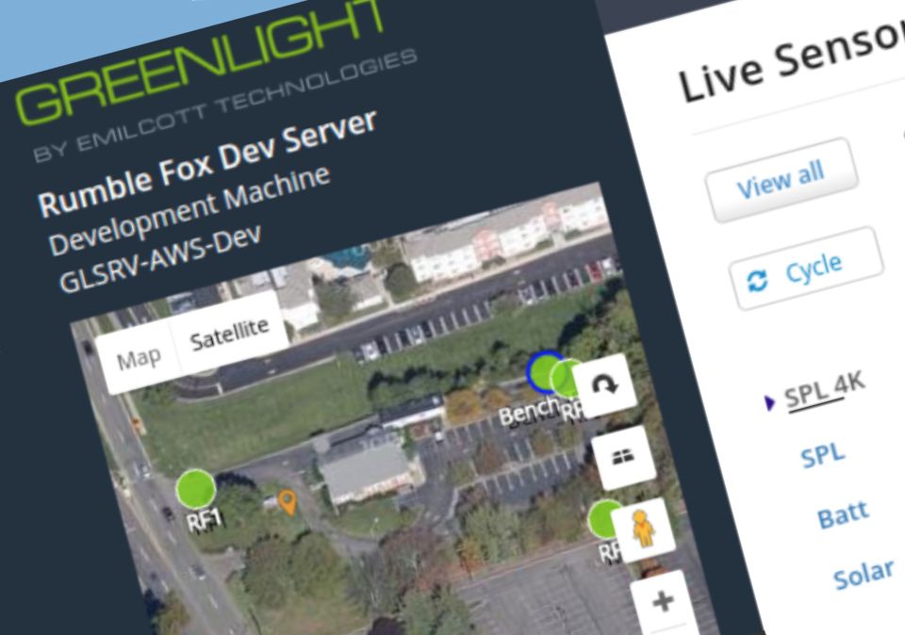Toggle the map tilt view icon
Image resolution: width=905 pixels, height=635 pixels.
pos(623,457)
